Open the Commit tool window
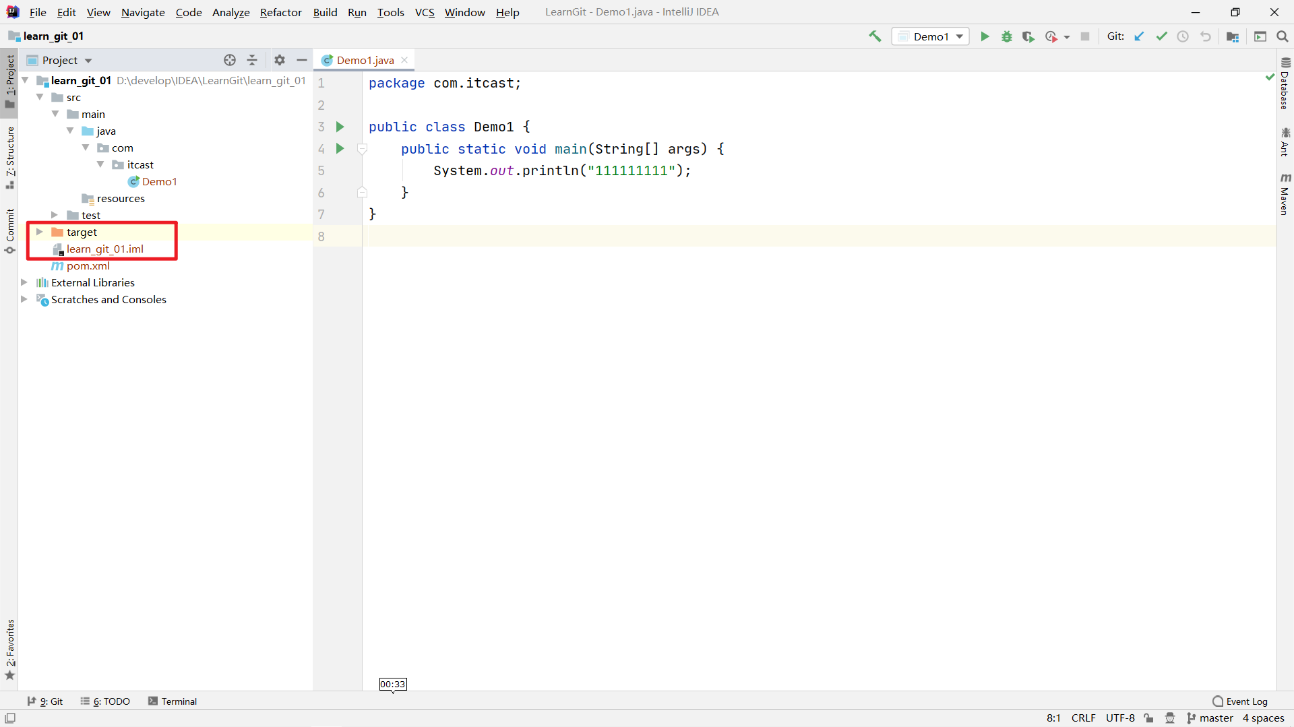 (x=10, y=231)
